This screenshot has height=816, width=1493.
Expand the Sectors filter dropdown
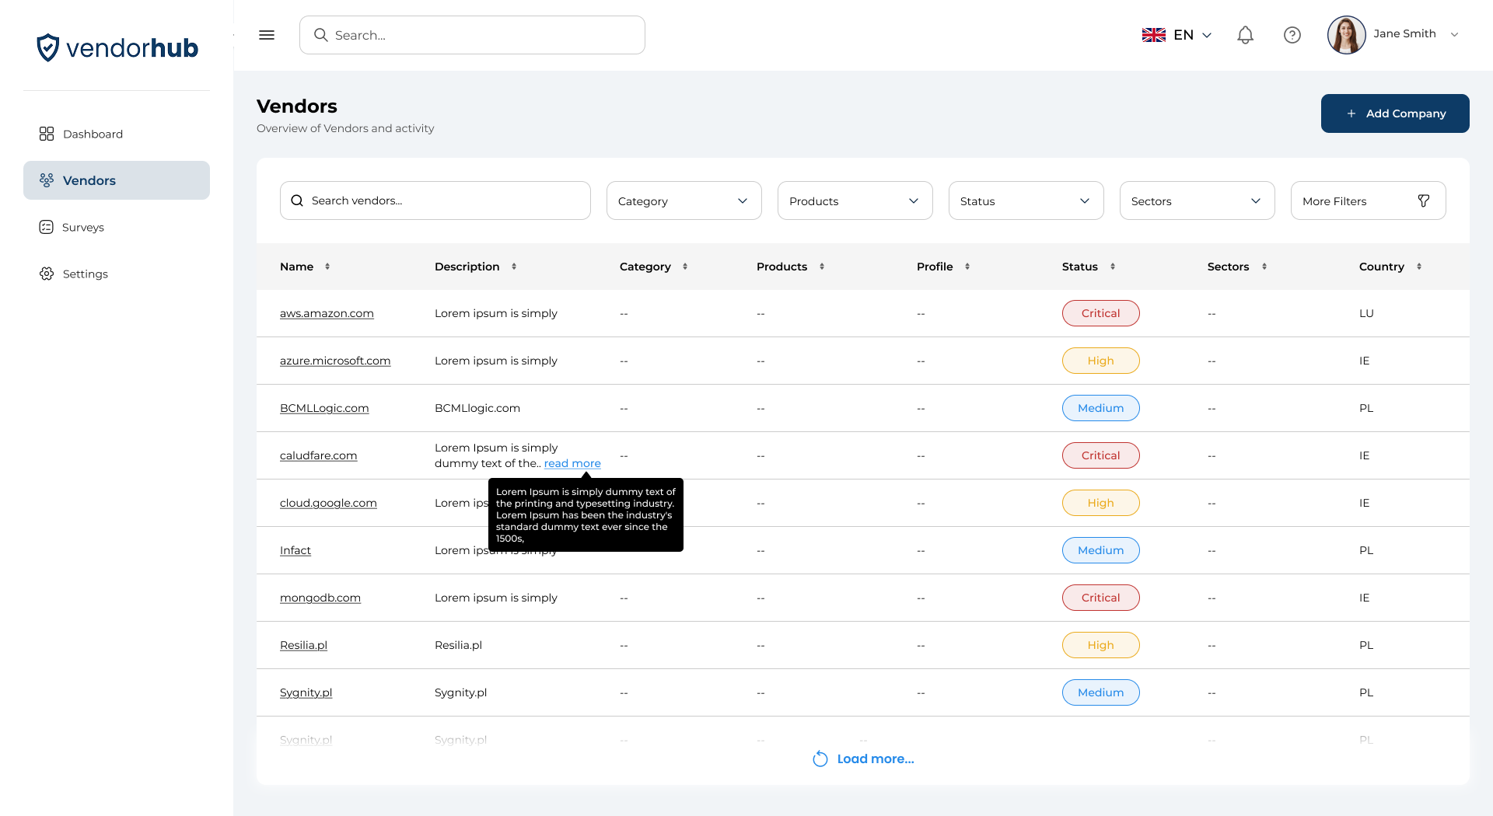click(x=1197, y=201)
